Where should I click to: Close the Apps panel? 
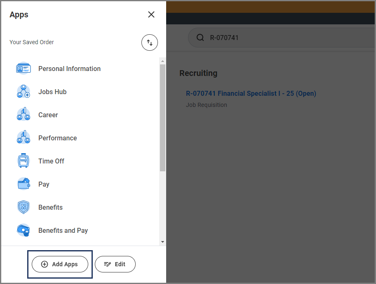[151, 15]
